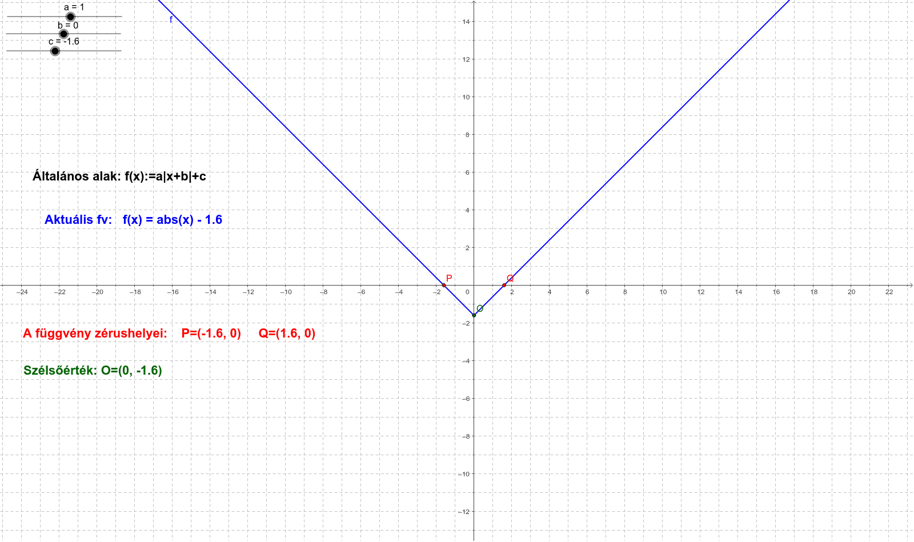Click the y-axis tick label 8
914x542 pixels.
(467, 135)
